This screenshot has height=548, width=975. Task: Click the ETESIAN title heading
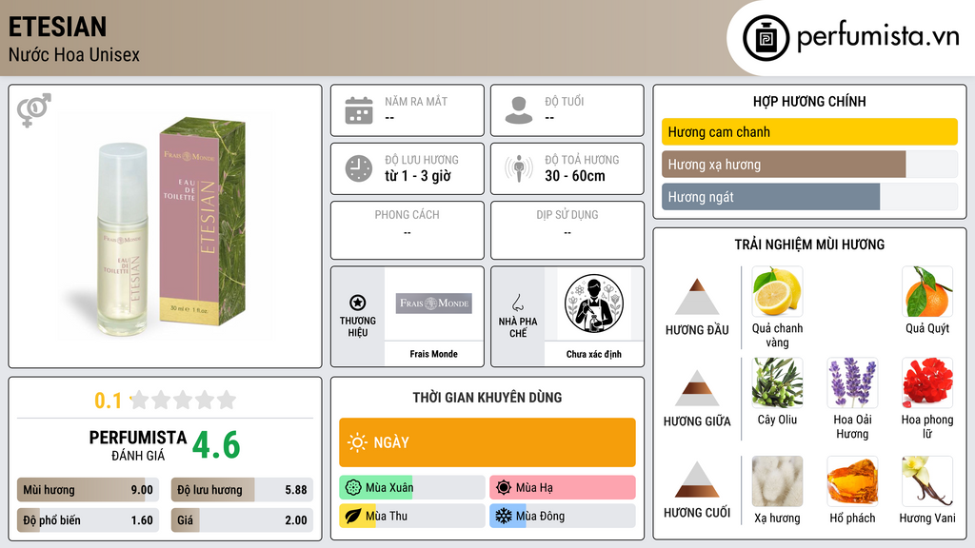pos(57,27)
